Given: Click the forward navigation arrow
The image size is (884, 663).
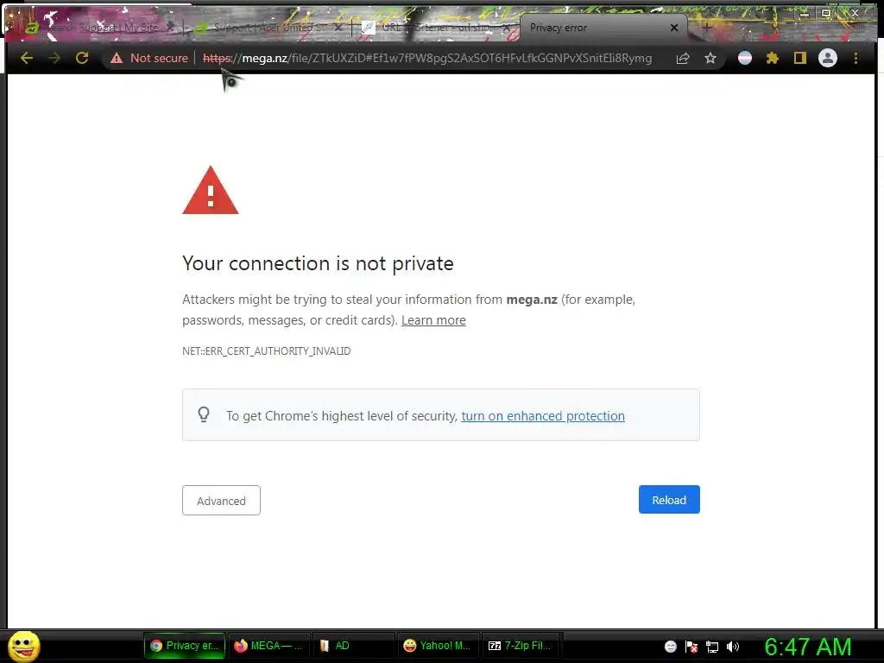Looking at the screenshot, I should [x=54, y=58].
